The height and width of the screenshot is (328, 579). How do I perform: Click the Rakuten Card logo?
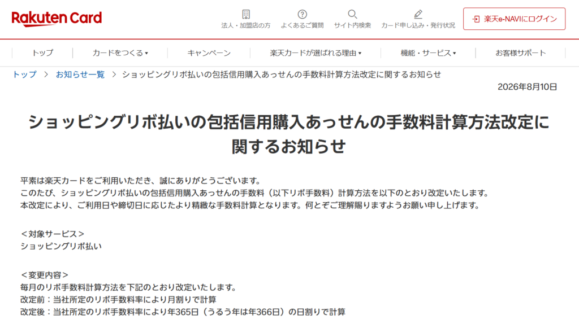(x=57, y=19)
